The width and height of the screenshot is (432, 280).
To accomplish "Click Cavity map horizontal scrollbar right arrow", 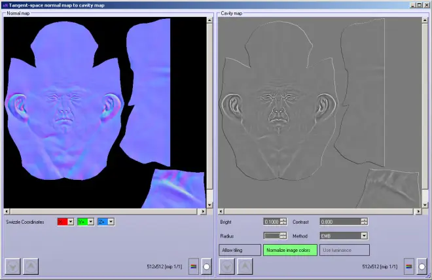I will click(418, 211).
